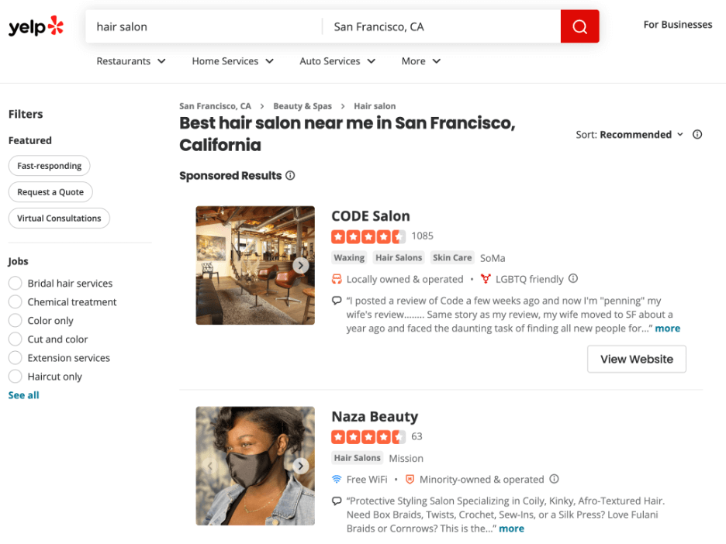Click See all jobs link
Viewport: 726px width, 544px height.
[x=23, y=395]
